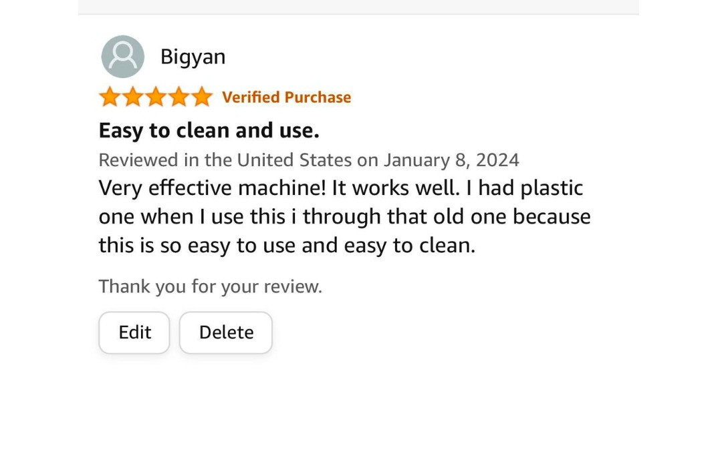The width and height of the screenshot is (720, 474).
Task: Open the 'Easy to clean and use.' review title
Action: pos(209,130)
